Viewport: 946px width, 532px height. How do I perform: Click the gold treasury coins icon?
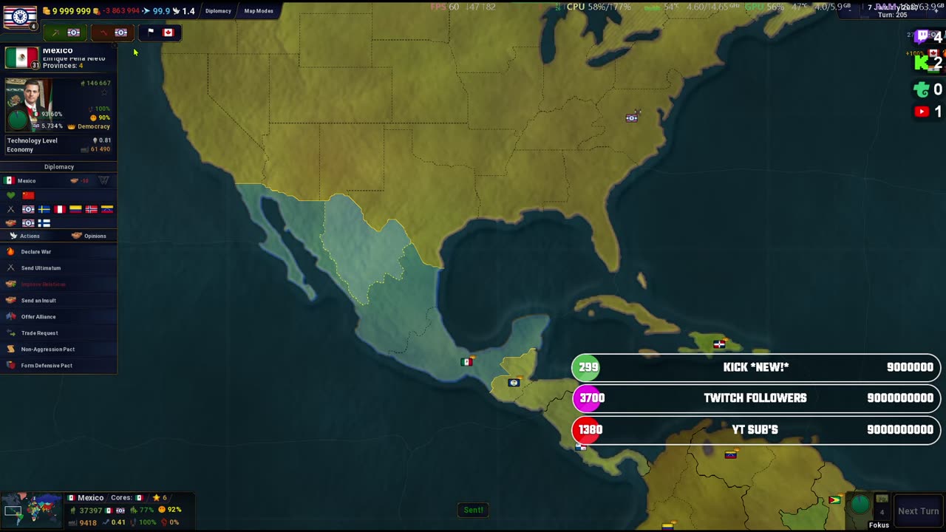47,11
